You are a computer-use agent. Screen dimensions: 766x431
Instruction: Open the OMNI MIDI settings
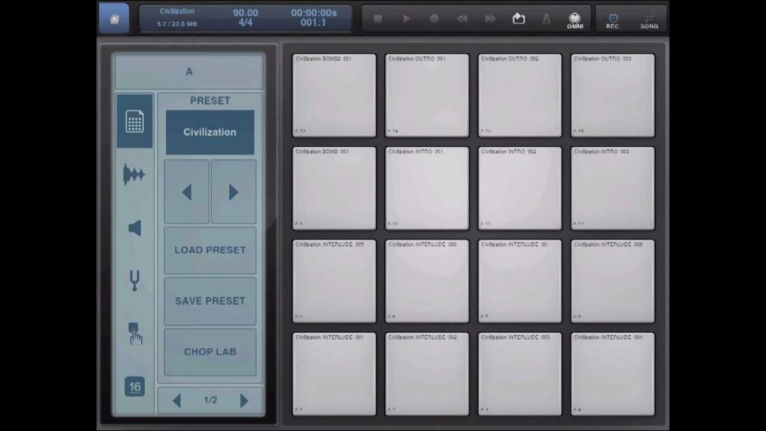574,21
